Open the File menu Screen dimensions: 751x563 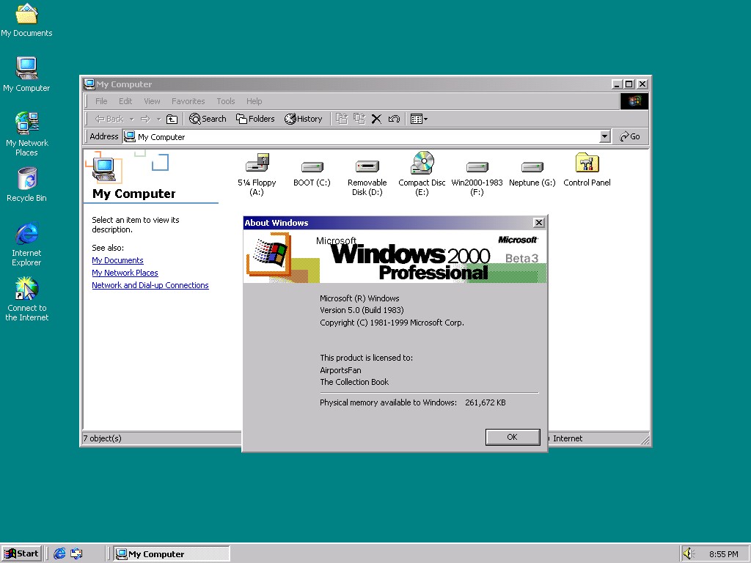pos(101,101)
